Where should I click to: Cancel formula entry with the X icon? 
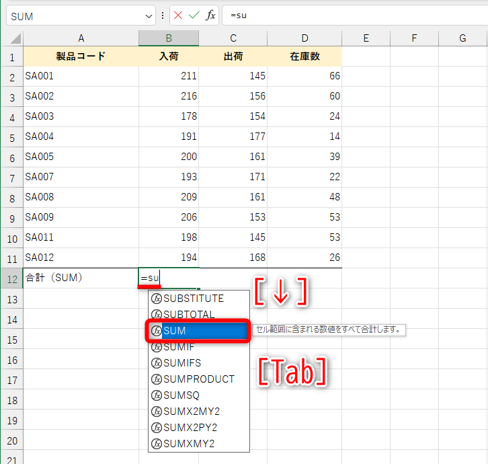click(x=178, y=15)
